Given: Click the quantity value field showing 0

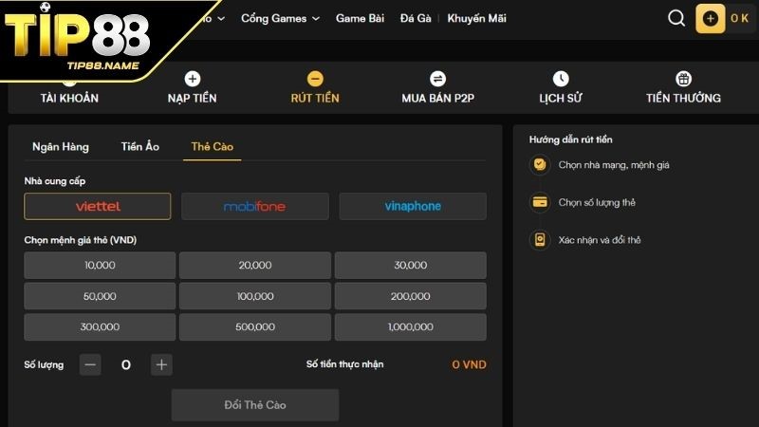Looking at the screenshot, I should [126, 364].
